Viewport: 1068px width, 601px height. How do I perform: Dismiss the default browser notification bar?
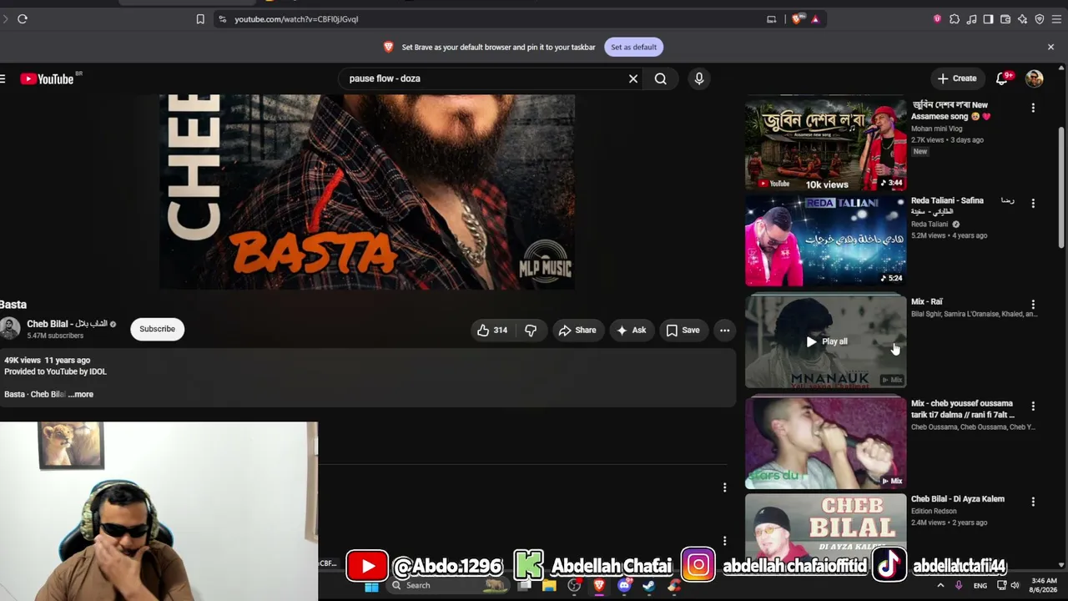1050,47
